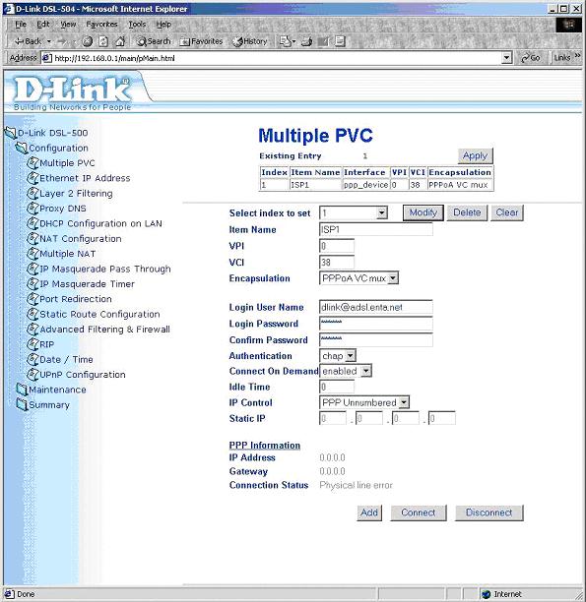
Task: Click the Stop icon in toolbar
Action: [88, 41]
